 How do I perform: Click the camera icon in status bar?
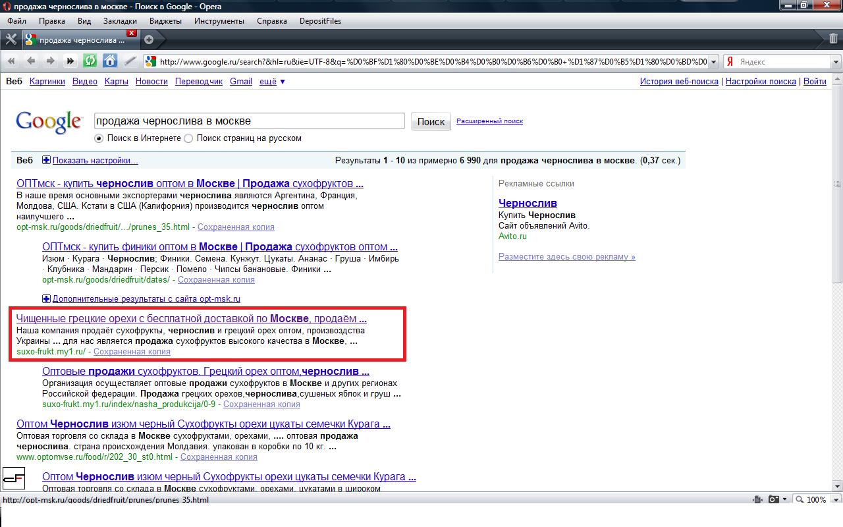774,500
